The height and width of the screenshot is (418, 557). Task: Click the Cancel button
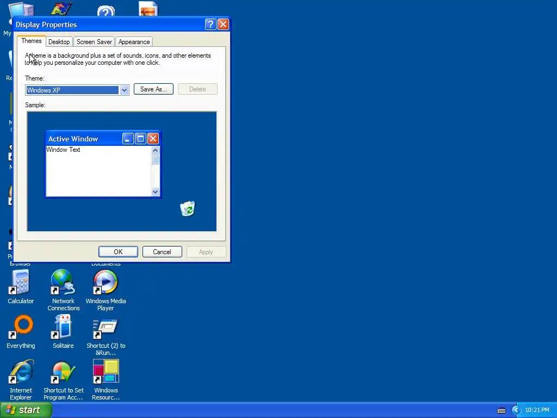tap(162, 251)
